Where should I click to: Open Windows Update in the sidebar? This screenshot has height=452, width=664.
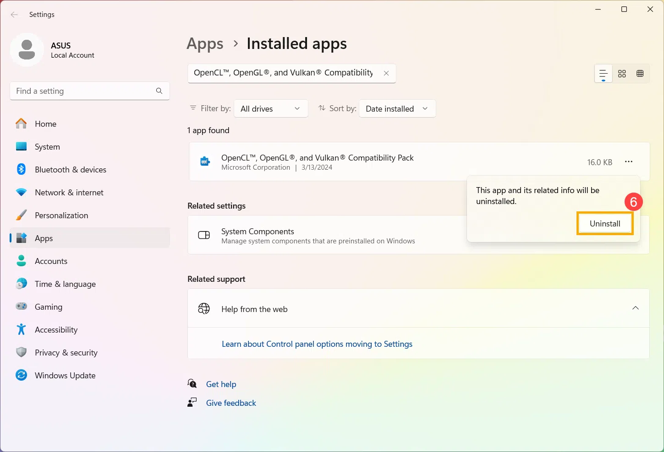point(65,376)
